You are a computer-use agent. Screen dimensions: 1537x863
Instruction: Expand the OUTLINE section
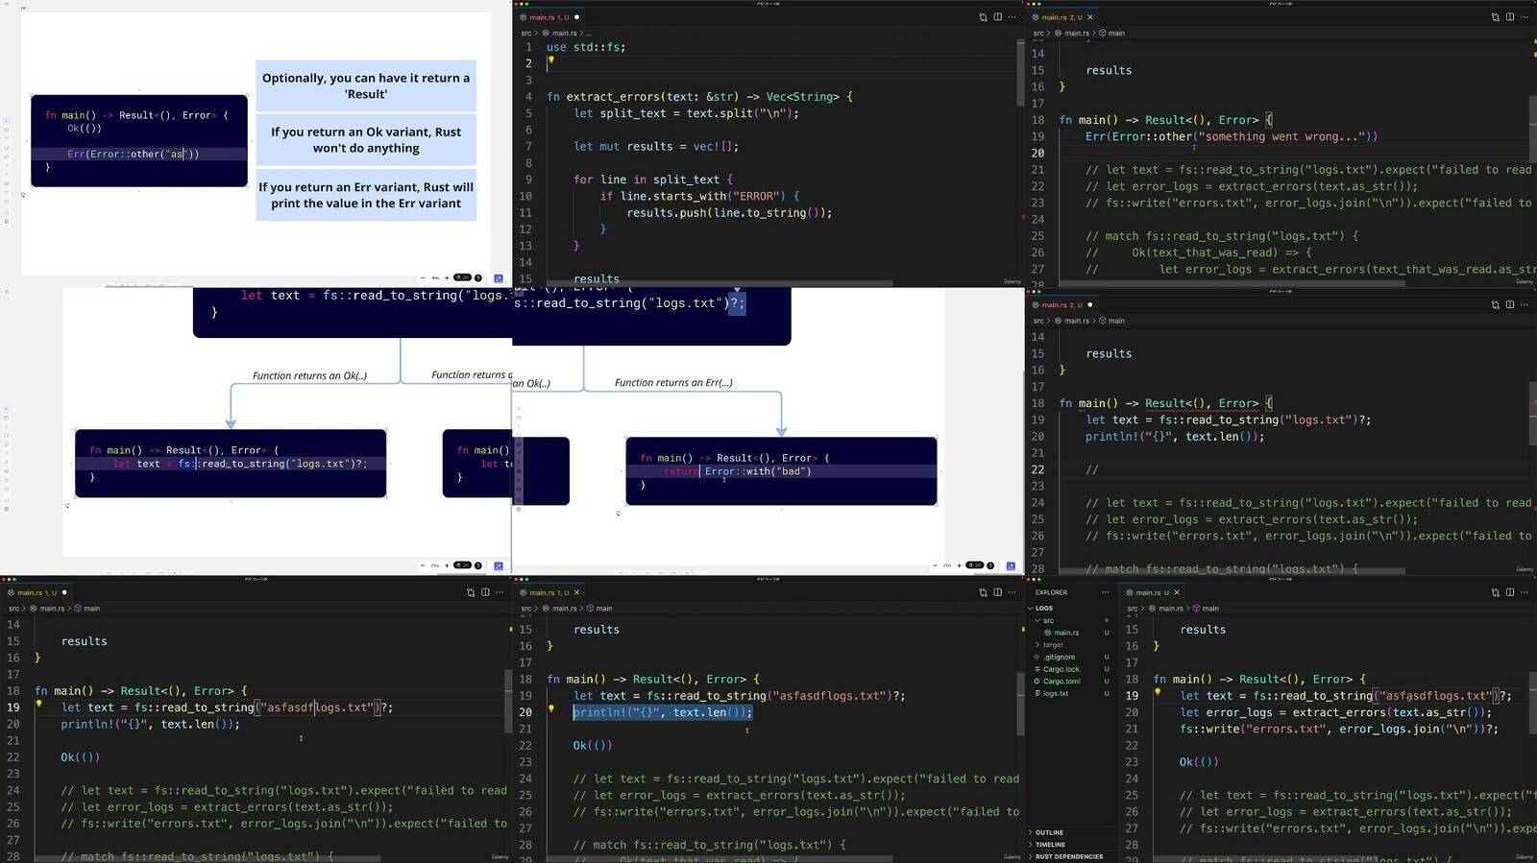1049,832
